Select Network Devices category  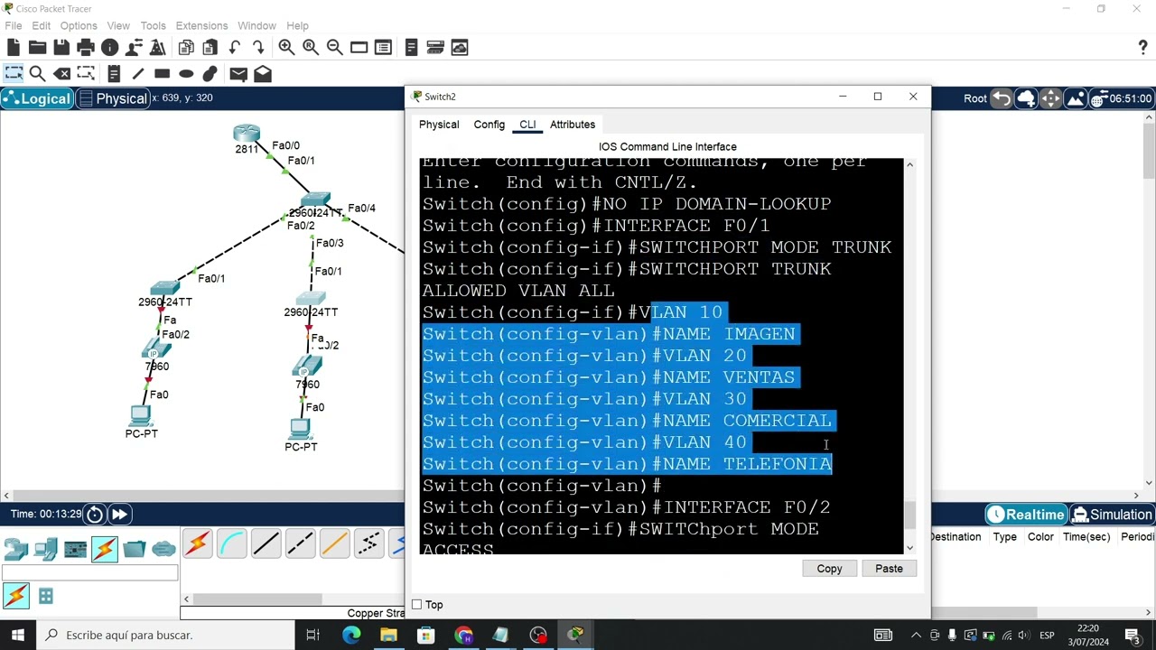pyautogui.click(x=16, y=548)
